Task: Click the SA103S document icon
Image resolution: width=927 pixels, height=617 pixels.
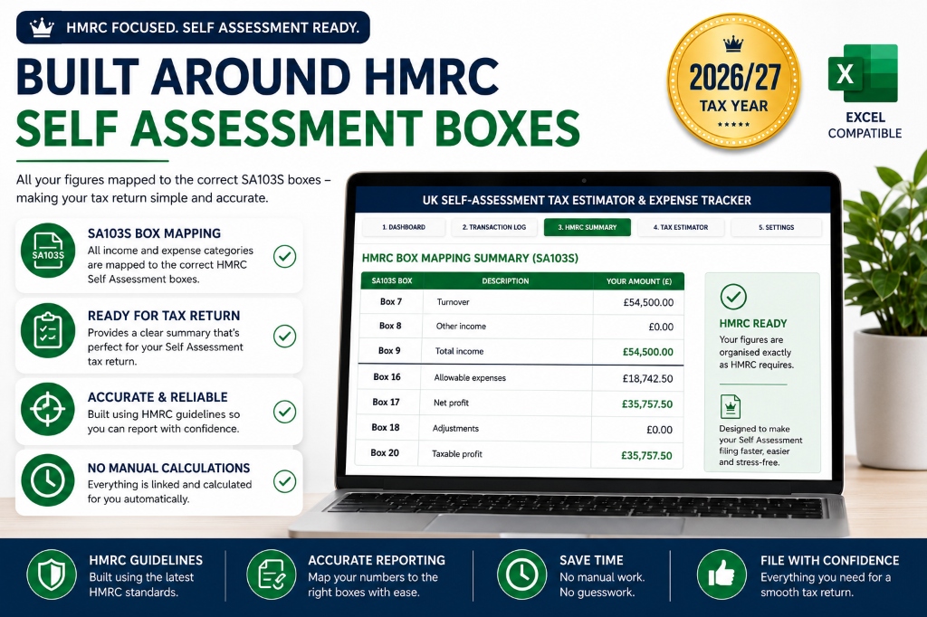Action: pyautogui.click(x=48, y=251)
